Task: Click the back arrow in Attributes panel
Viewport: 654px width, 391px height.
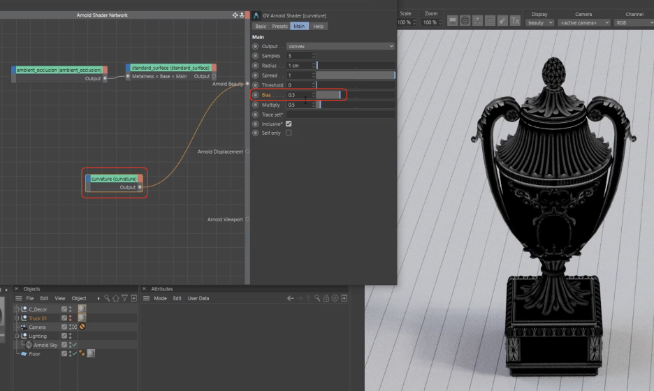Action: click(291, 298)
